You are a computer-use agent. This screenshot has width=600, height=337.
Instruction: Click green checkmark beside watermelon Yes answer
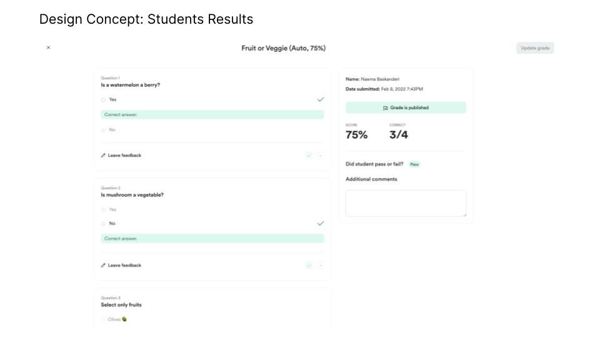[x=321, y=99]
